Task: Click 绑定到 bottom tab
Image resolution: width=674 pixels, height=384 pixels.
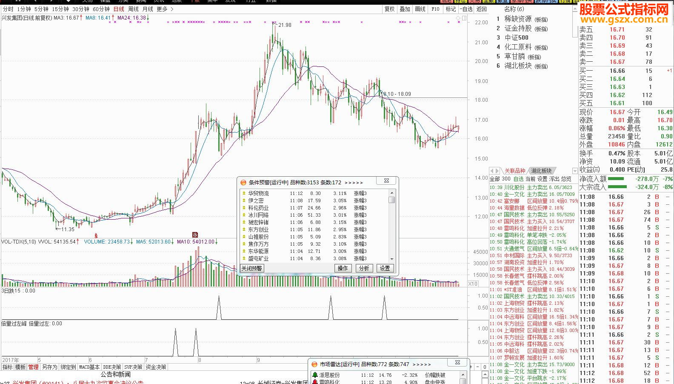Action: click(68, 367)
